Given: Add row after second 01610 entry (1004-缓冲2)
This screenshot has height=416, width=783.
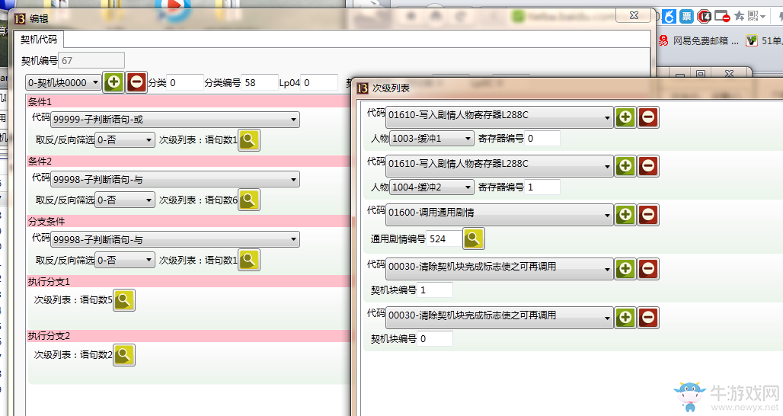Looking at the screenshot, I should (625, 166).
